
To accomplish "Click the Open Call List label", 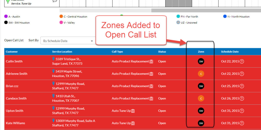I will [14, 40].
